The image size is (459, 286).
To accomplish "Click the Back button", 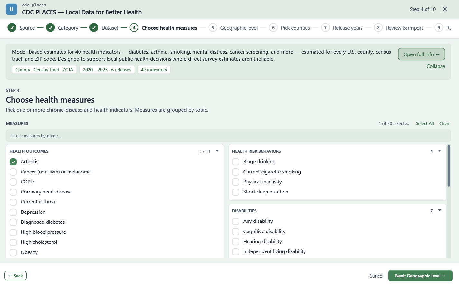I will [15, 276].
